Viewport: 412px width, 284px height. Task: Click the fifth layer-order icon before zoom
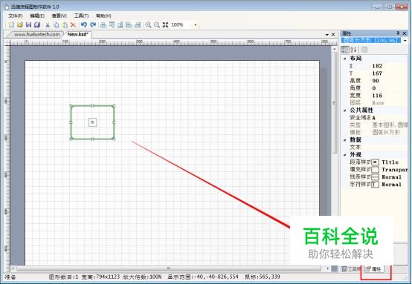(x=138, y=25)
